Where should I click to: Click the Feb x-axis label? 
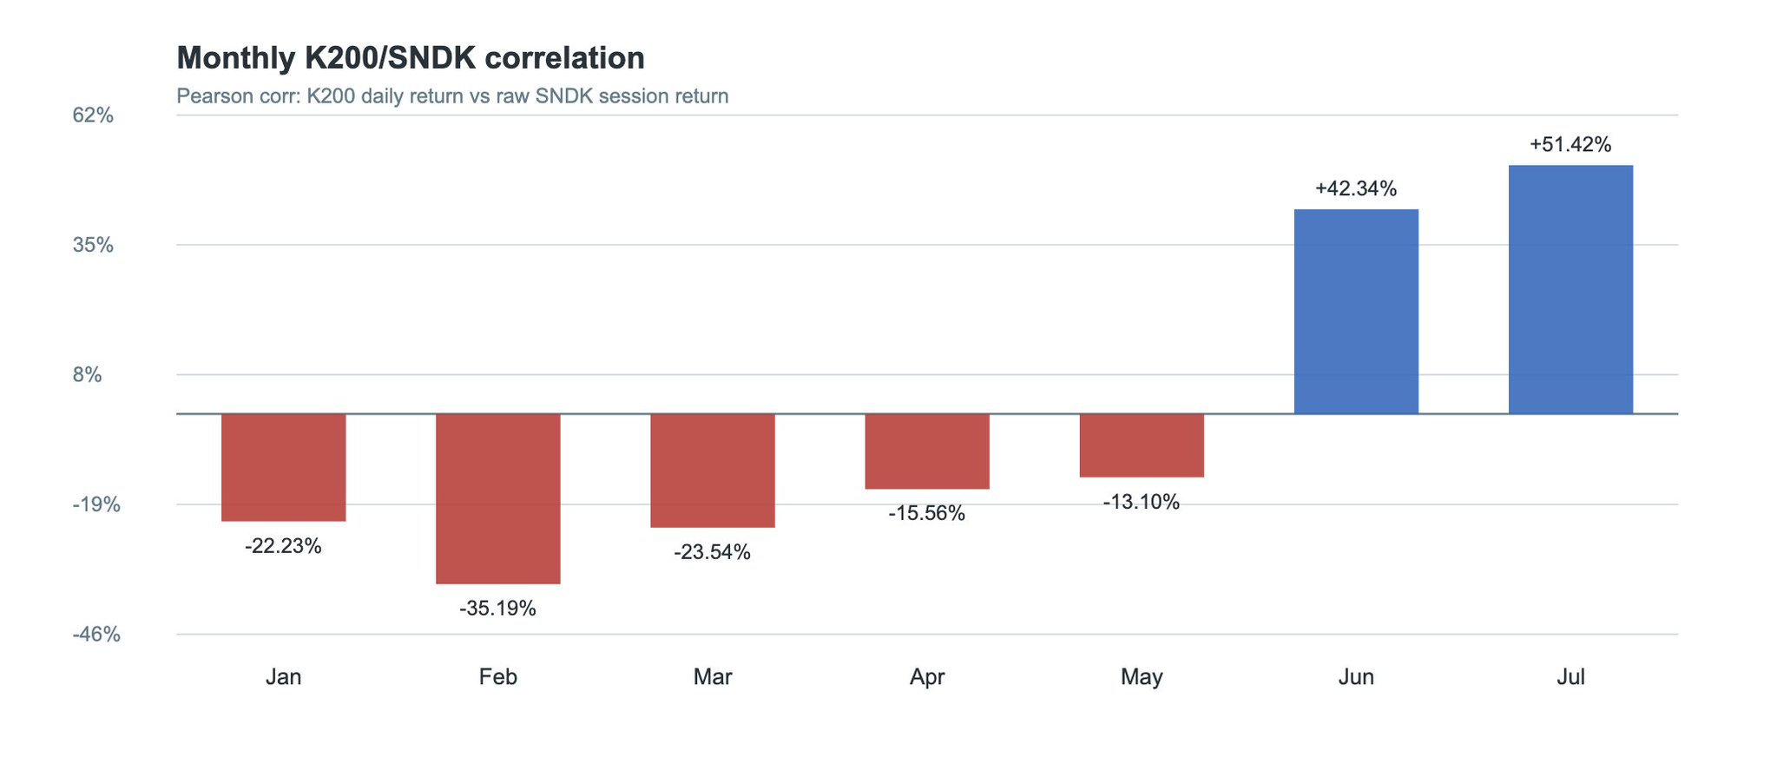(498, 677)
